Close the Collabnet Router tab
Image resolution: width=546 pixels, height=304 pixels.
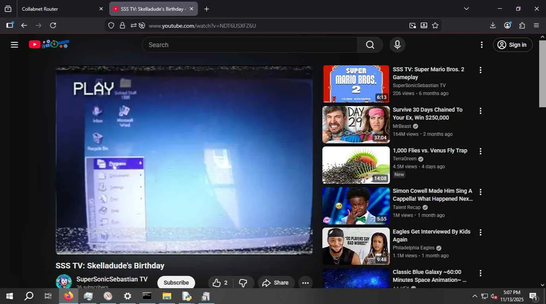(x=101, y=9)
